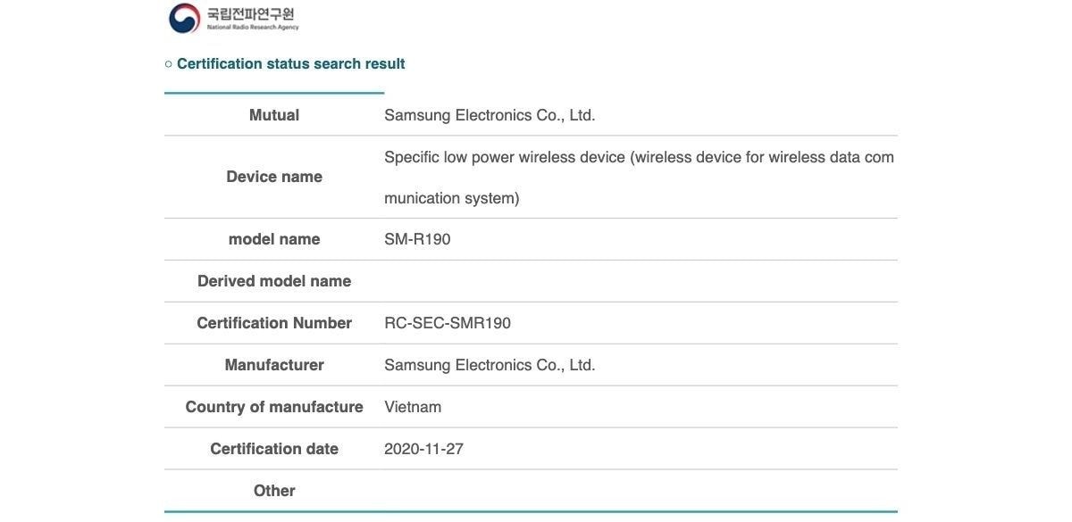Click the Korean agency name beside the logo

251,14
